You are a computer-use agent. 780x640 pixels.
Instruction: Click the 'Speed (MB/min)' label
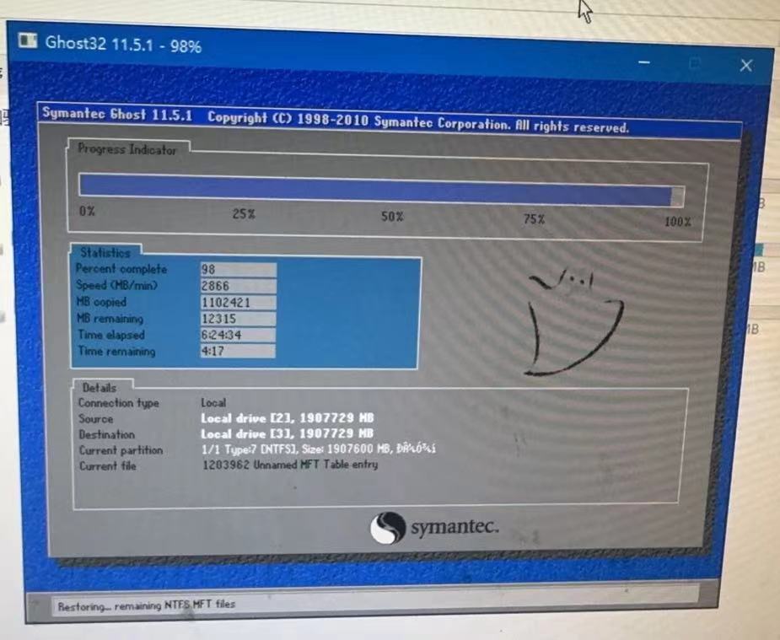[117, 286]
